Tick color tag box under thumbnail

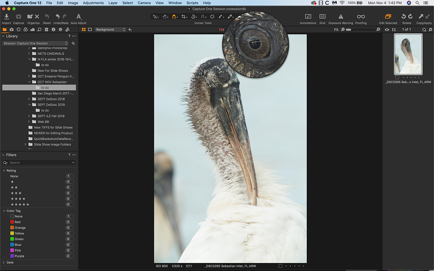tap(397, 77)
